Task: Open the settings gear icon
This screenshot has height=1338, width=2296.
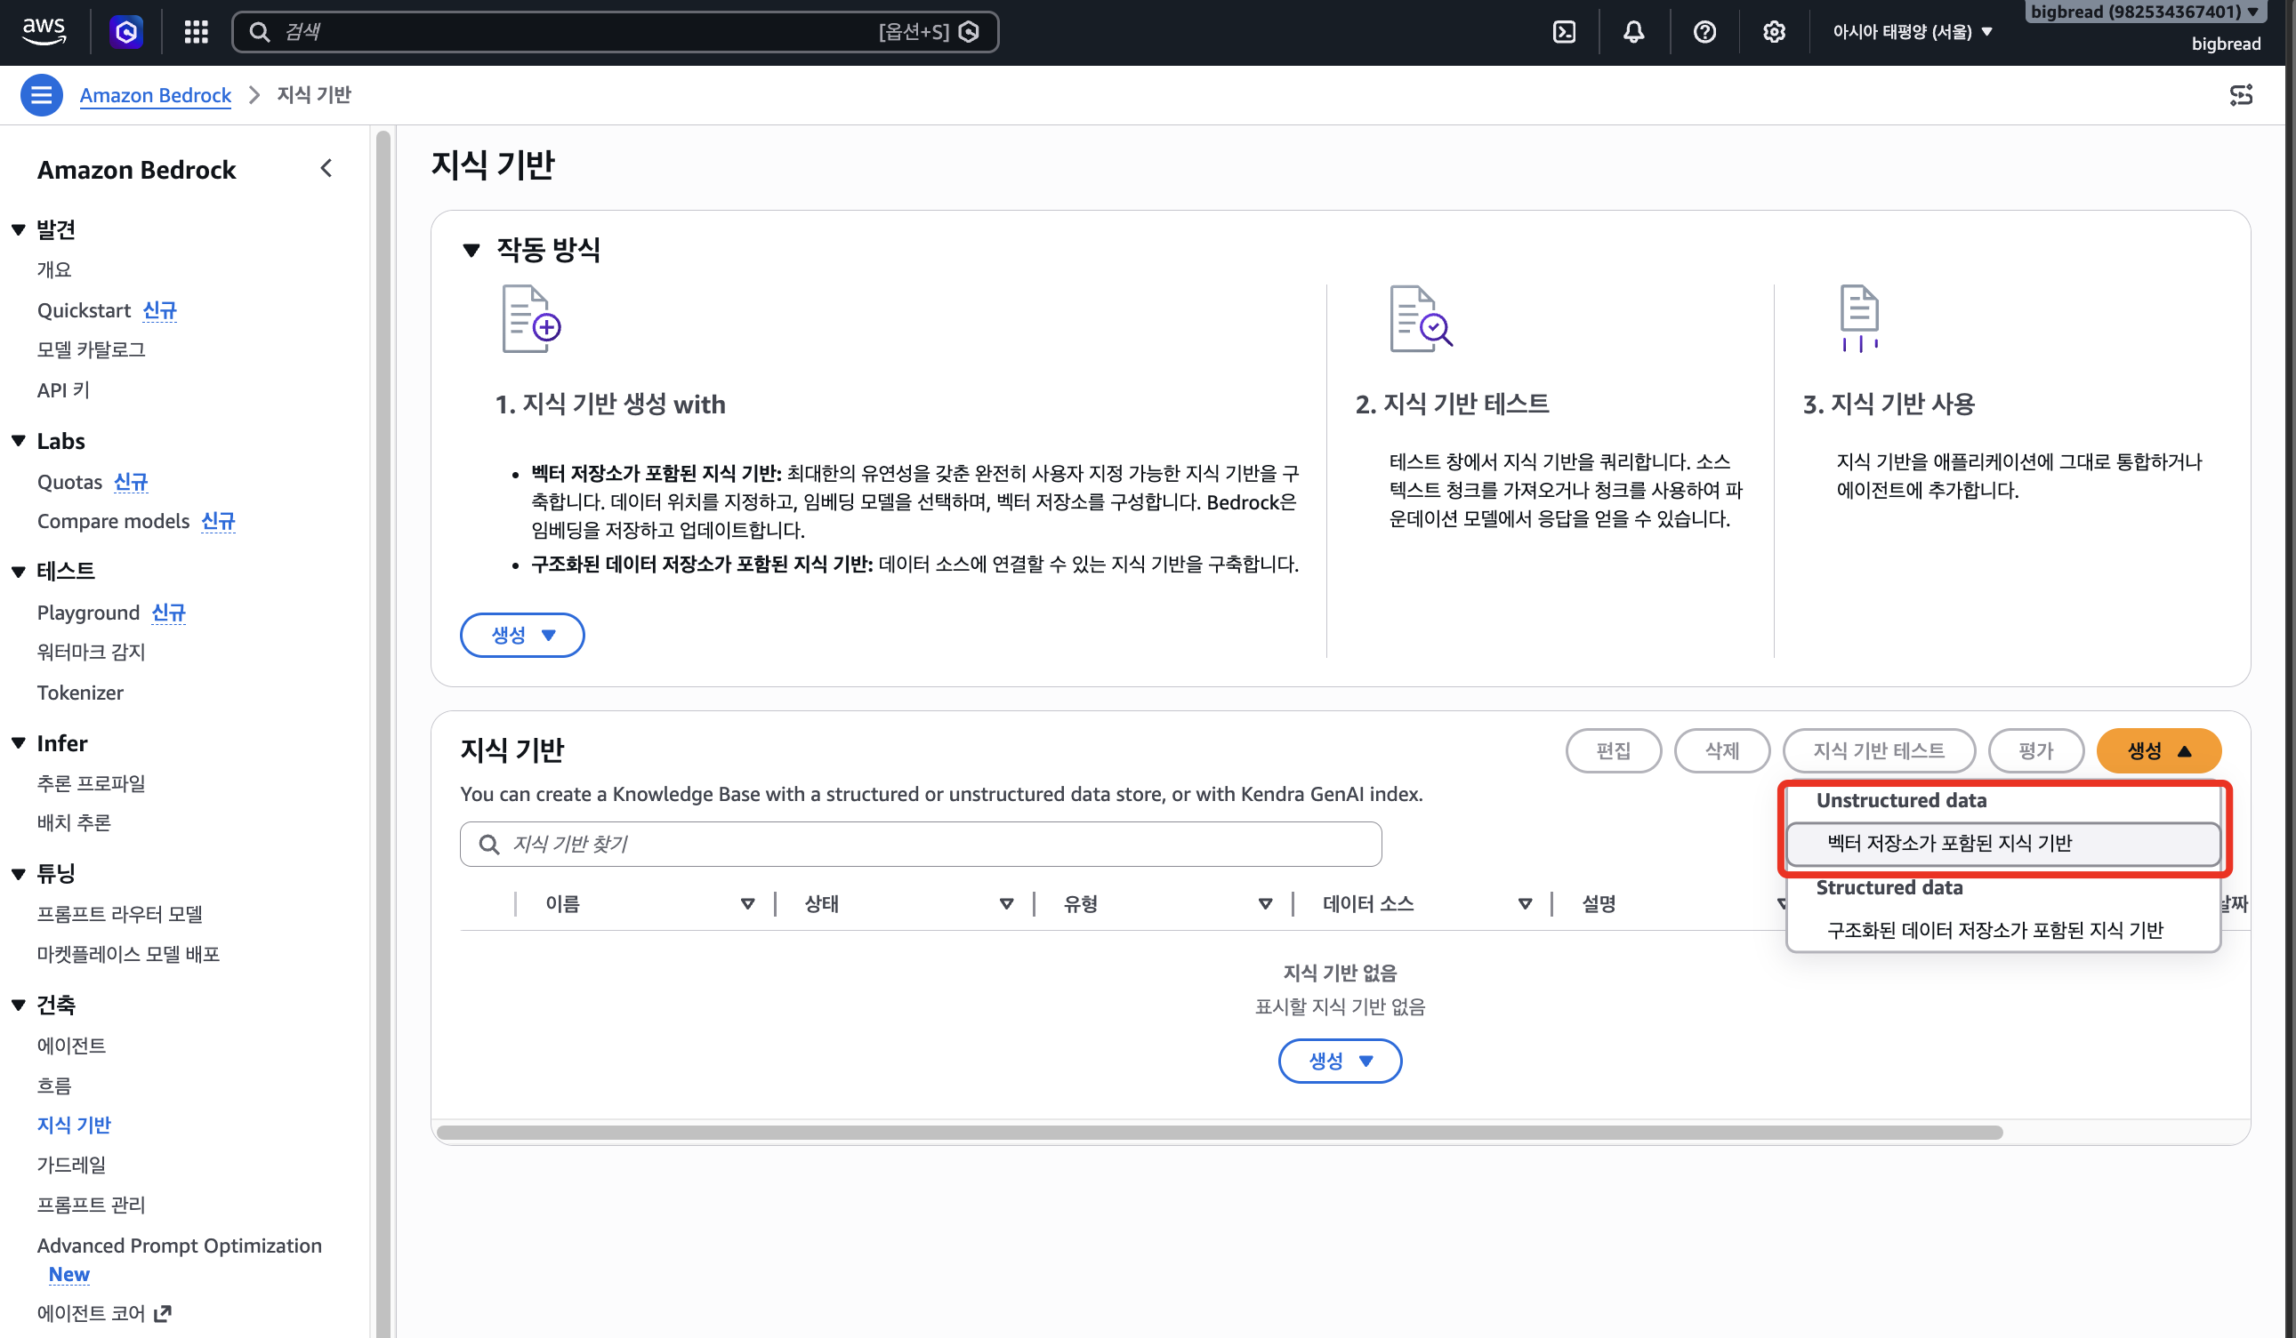Action: click(x=1773, y=32)
